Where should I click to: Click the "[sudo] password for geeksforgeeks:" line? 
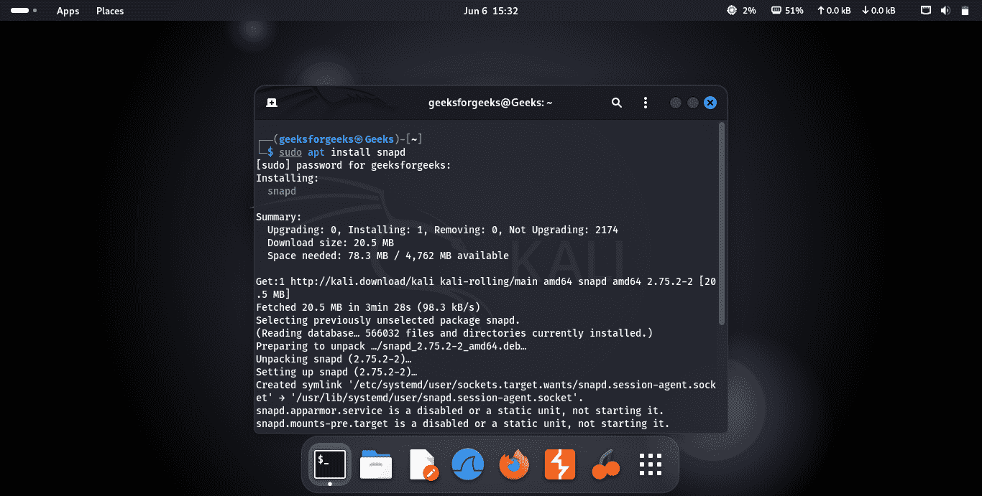point(354,165)
